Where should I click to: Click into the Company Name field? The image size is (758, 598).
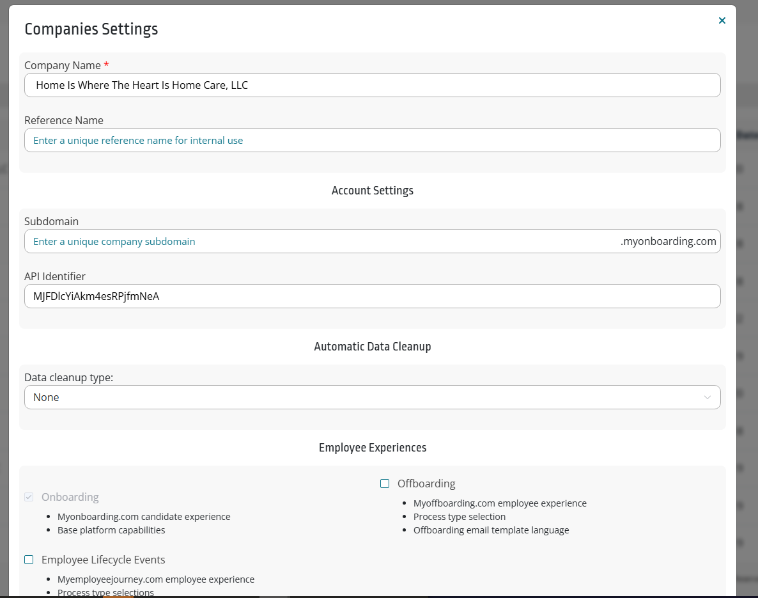pos(372,85)
